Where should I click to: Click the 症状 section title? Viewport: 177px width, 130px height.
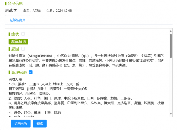pyautogui.click(x=15, y=34)
